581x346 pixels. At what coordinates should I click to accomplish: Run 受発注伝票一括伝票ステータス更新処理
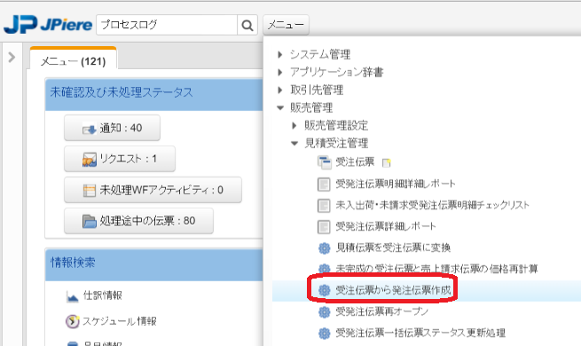420,333
